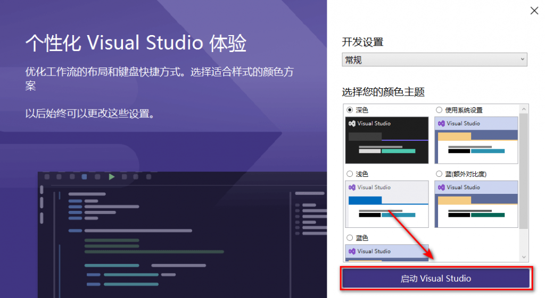545x298 pixels.
Task: Click the Visual Studio logo in 蓝色 preview
Action: pos(352,251)
